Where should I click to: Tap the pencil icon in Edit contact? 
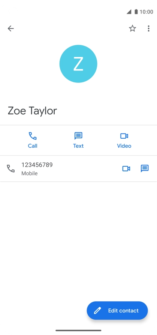(97, 311)
